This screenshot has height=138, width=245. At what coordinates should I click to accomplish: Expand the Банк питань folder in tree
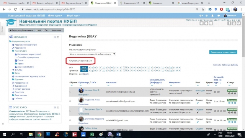click(x=13, y=95)
